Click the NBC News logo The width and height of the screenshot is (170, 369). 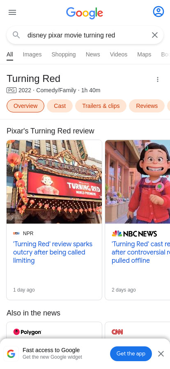[134, 234]
